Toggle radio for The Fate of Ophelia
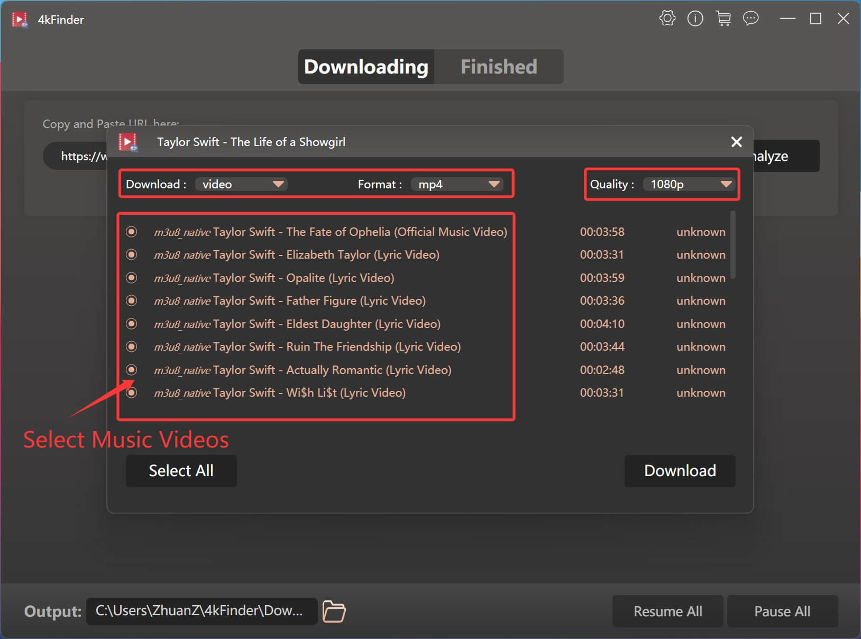The width and height of the screenshot is (861, 639). [x=132, y=232]
